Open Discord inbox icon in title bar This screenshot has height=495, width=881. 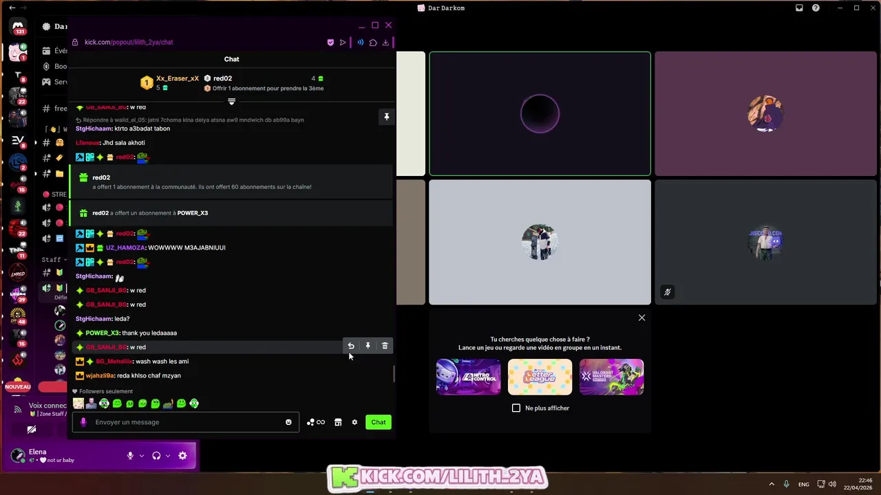pyautogui.click(x=799, y=8)
